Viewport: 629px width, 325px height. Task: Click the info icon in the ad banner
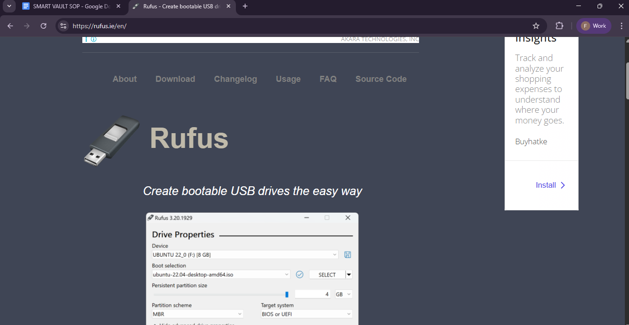[93, 39]
